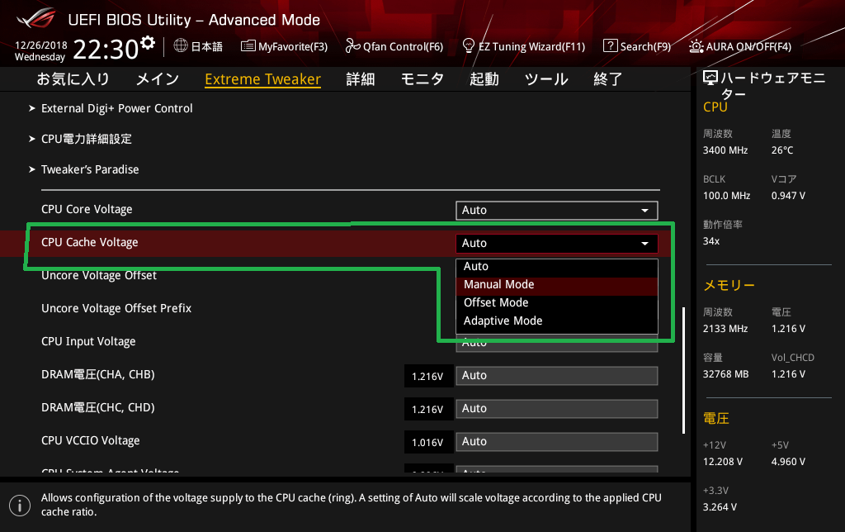This screenshot has height=532, width=845.
Task: Click the 3.264 V reading
Action: click(x=720, y=506)
